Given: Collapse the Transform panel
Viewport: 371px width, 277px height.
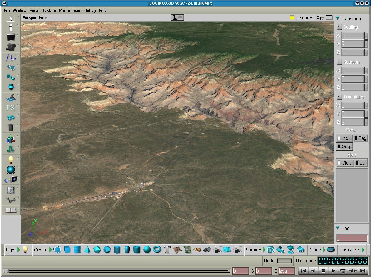Looking at the screenshot, I should pyautogui.click(x=338, y=18).
